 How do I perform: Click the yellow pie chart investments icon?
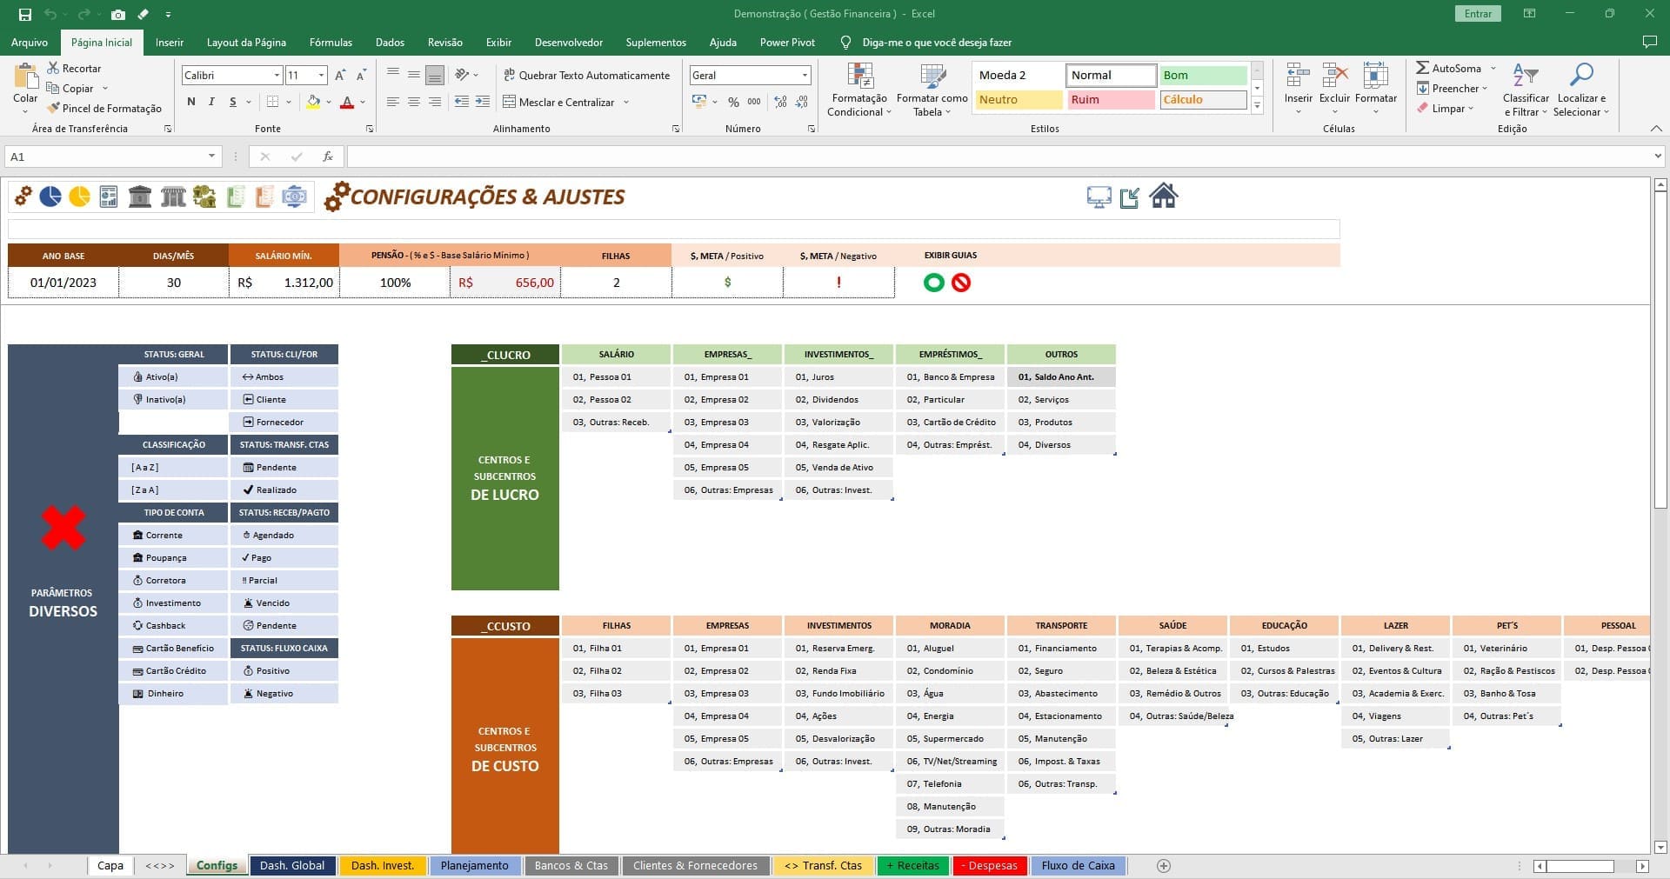pos(79,196)
